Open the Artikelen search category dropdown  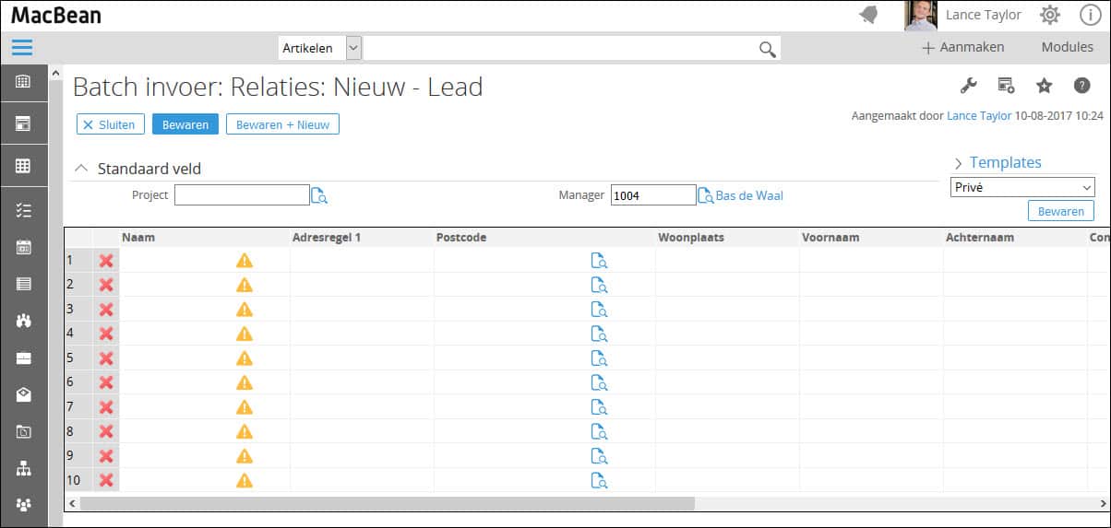point(353,48)
